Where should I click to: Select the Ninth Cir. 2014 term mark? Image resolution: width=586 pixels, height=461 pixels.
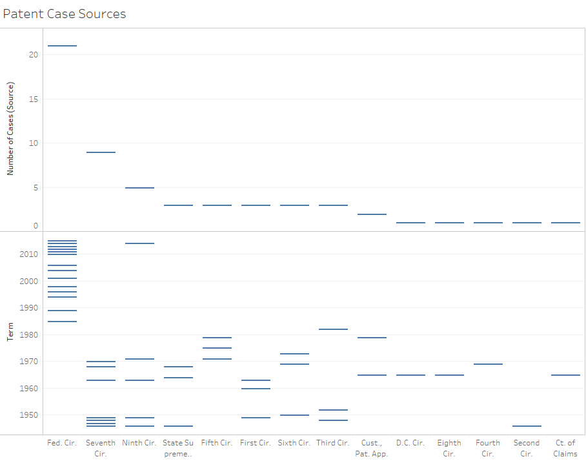click(x=139, y=243)
